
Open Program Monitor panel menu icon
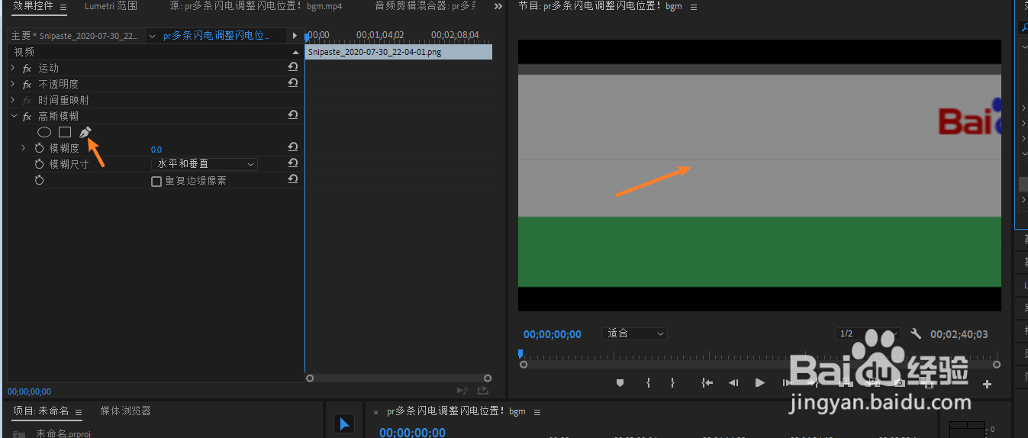point(693,7)
